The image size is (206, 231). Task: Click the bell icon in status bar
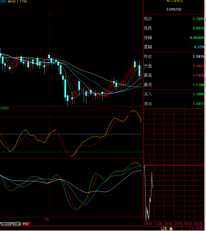coord(170,228)
